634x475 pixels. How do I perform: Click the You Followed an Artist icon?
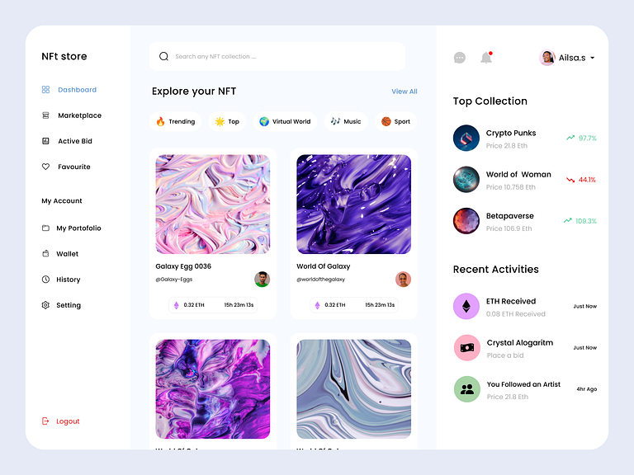pyautogui.click(x=466, y=389)
